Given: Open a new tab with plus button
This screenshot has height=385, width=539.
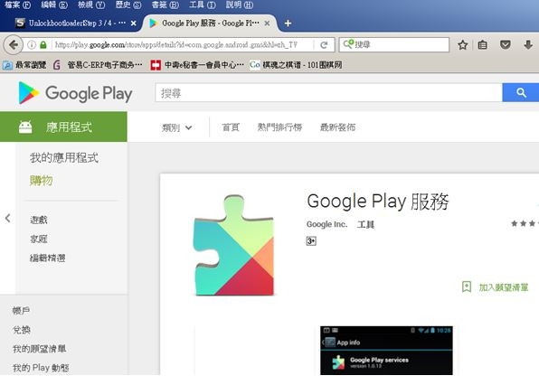Looking at the screenshot, I should pyautogui.click(x=288, y=23).
